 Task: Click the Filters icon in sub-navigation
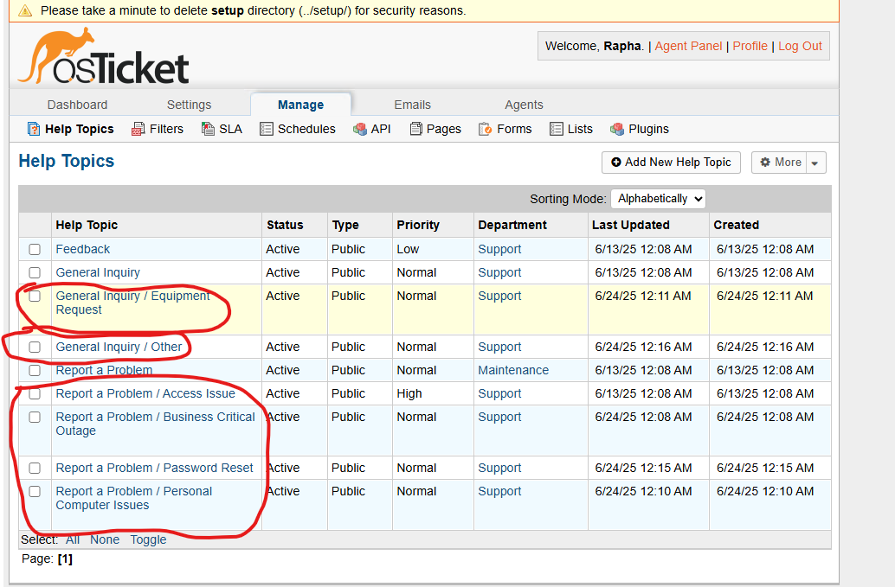coord(138,130)
